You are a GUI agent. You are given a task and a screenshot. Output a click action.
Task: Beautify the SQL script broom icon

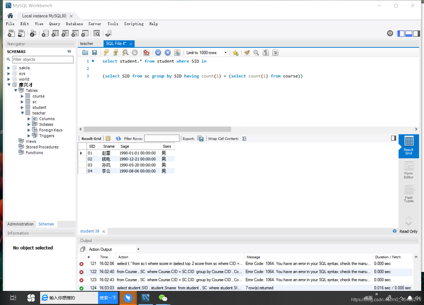[247, 53]
